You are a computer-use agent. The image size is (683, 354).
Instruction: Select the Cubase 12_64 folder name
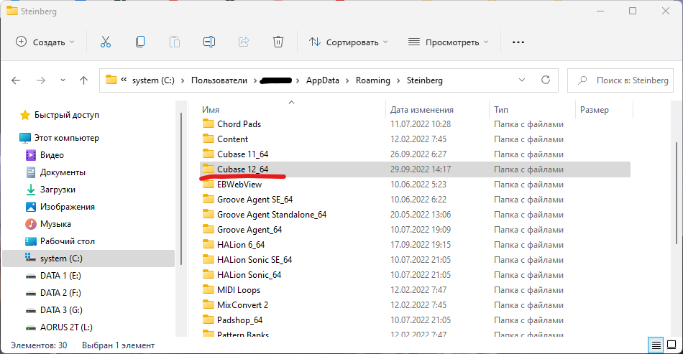(242, 169)
